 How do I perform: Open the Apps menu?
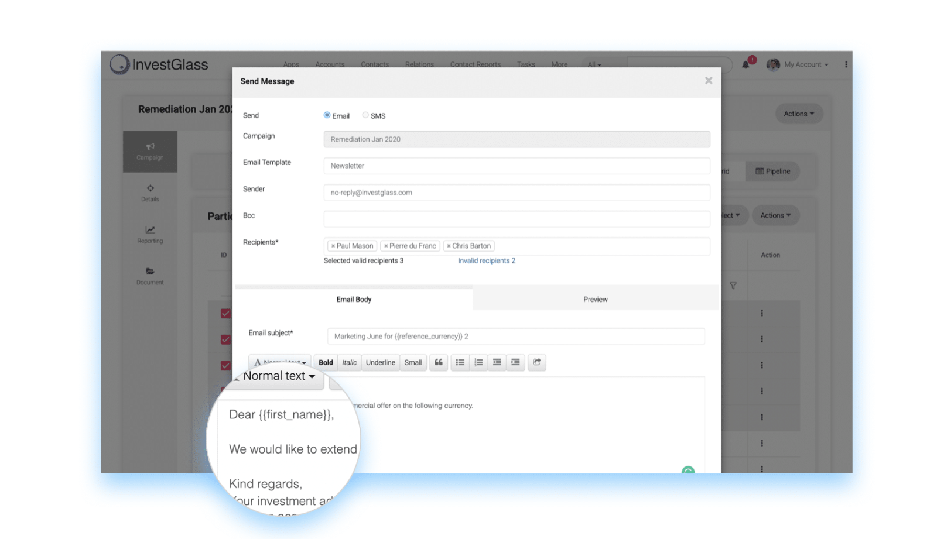pos(291,65)
